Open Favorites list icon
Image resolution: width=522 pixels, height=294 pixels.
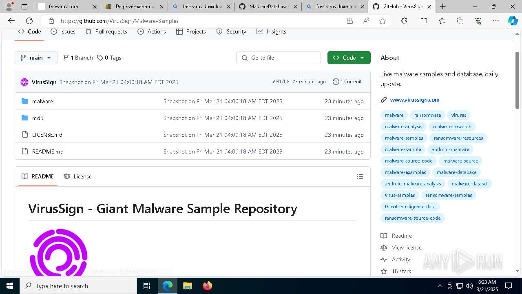point(442,21)
